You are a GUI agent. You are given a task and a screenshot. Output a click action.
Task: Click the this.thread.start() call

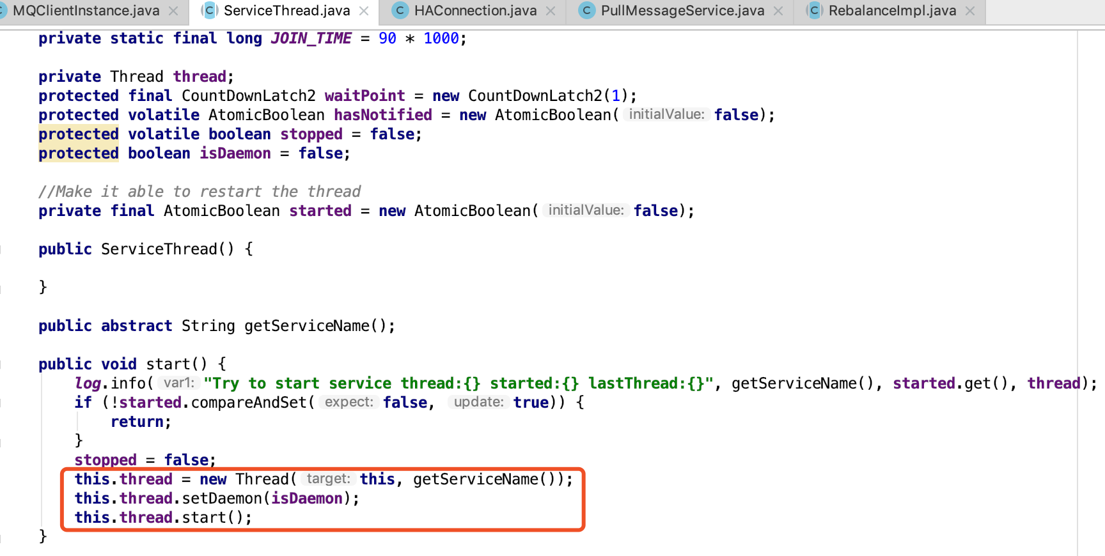pyautogui.click(x=163, y=518)
